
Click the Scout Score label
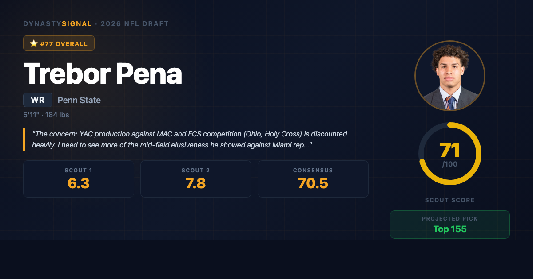450,200
